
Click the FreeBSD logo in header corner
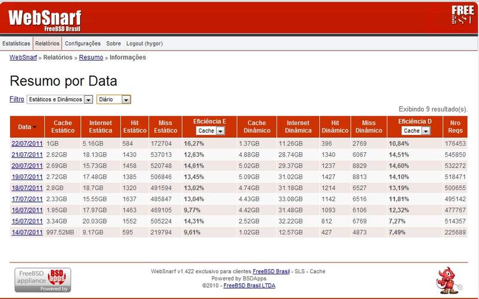coord(462,15)
